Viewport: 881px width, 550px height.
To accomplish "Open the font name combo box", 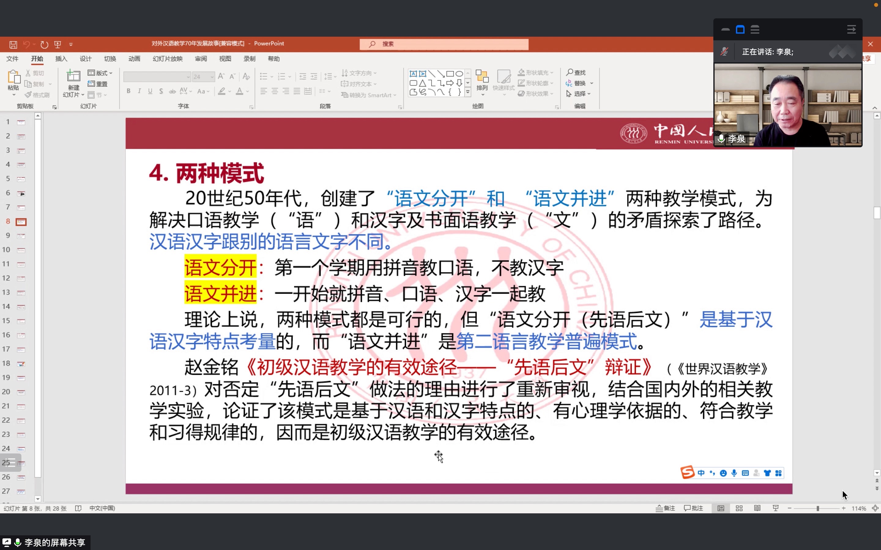I will [157, 77].
